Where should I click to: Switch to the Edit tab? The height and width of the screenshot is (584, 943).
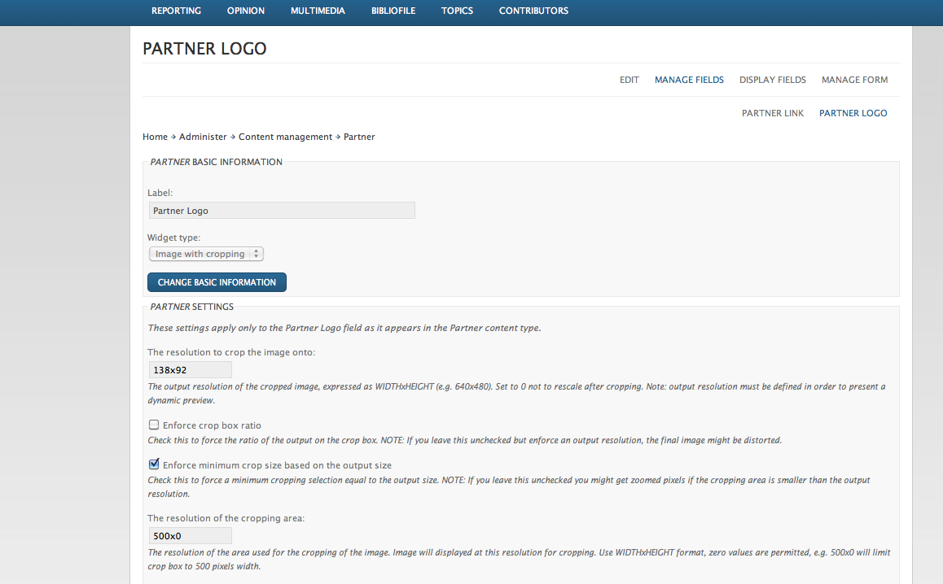pos(629,80)
